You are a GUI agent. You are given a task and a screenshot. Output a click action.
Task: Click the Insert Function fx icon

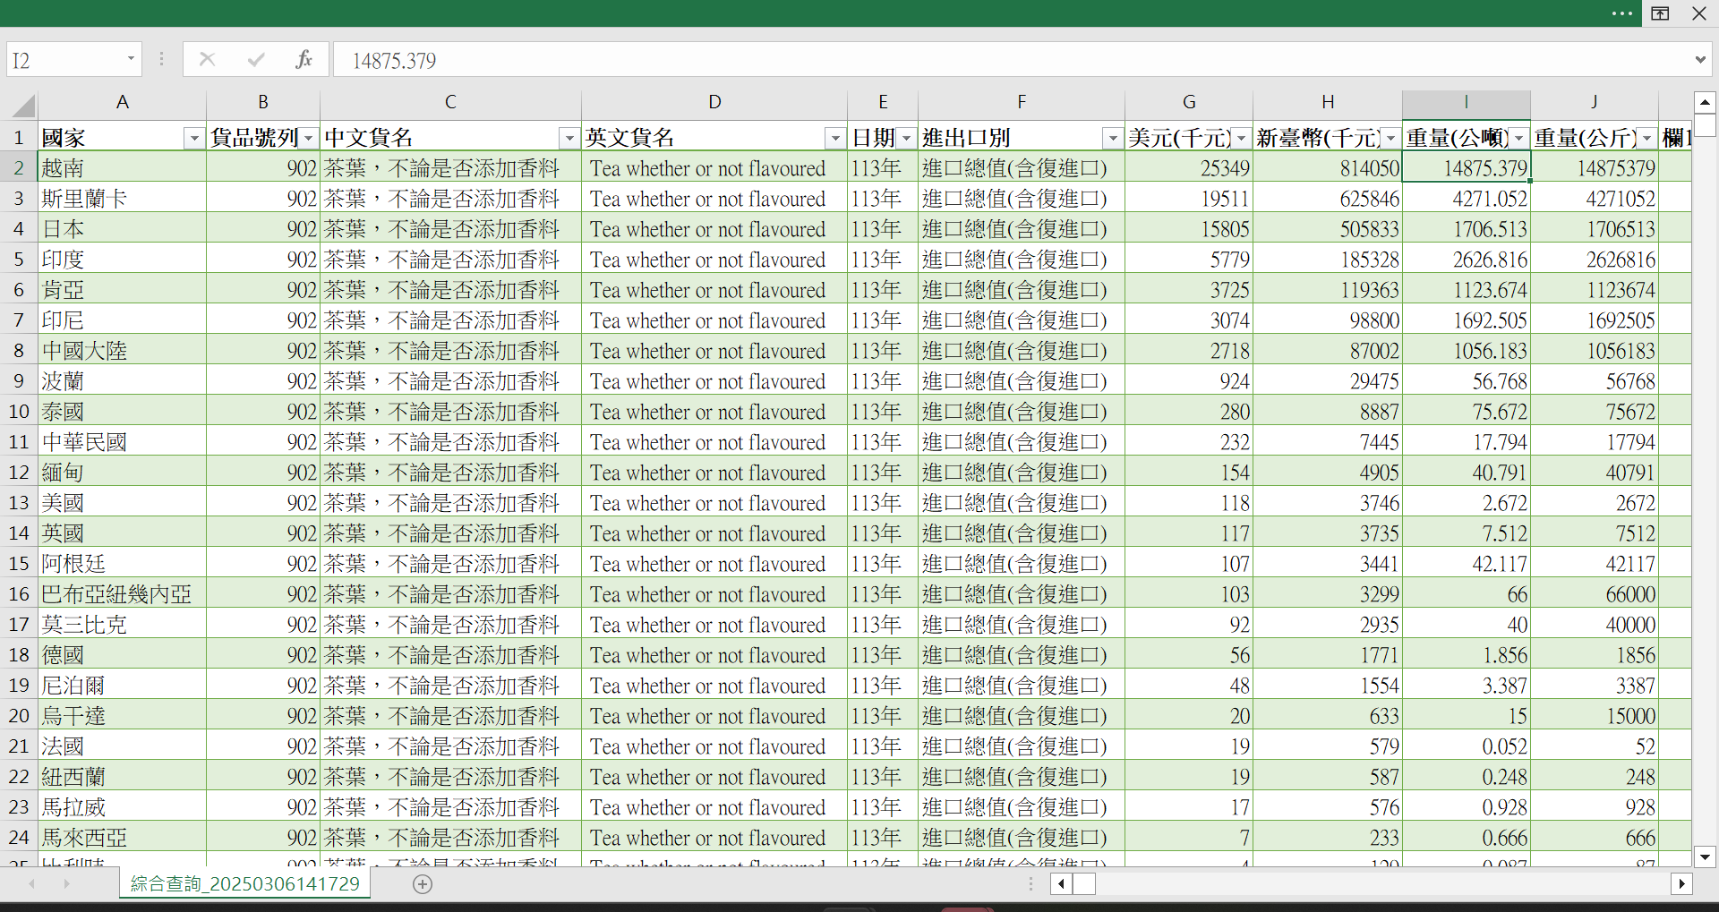coord(304,60)
